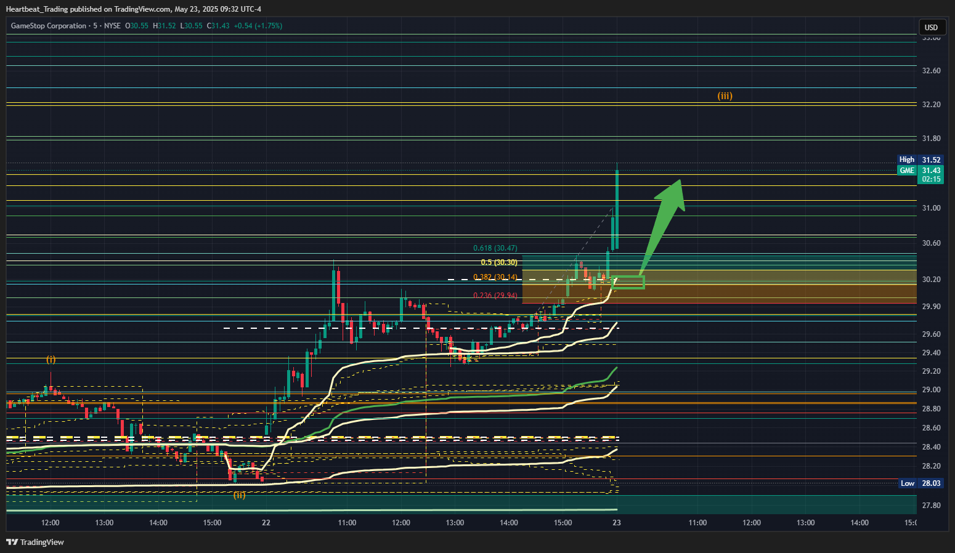The height and width of the screenshot is (553, 955).
Task: Click the 27.80 price scale label
Action: (x=931, y=506)
